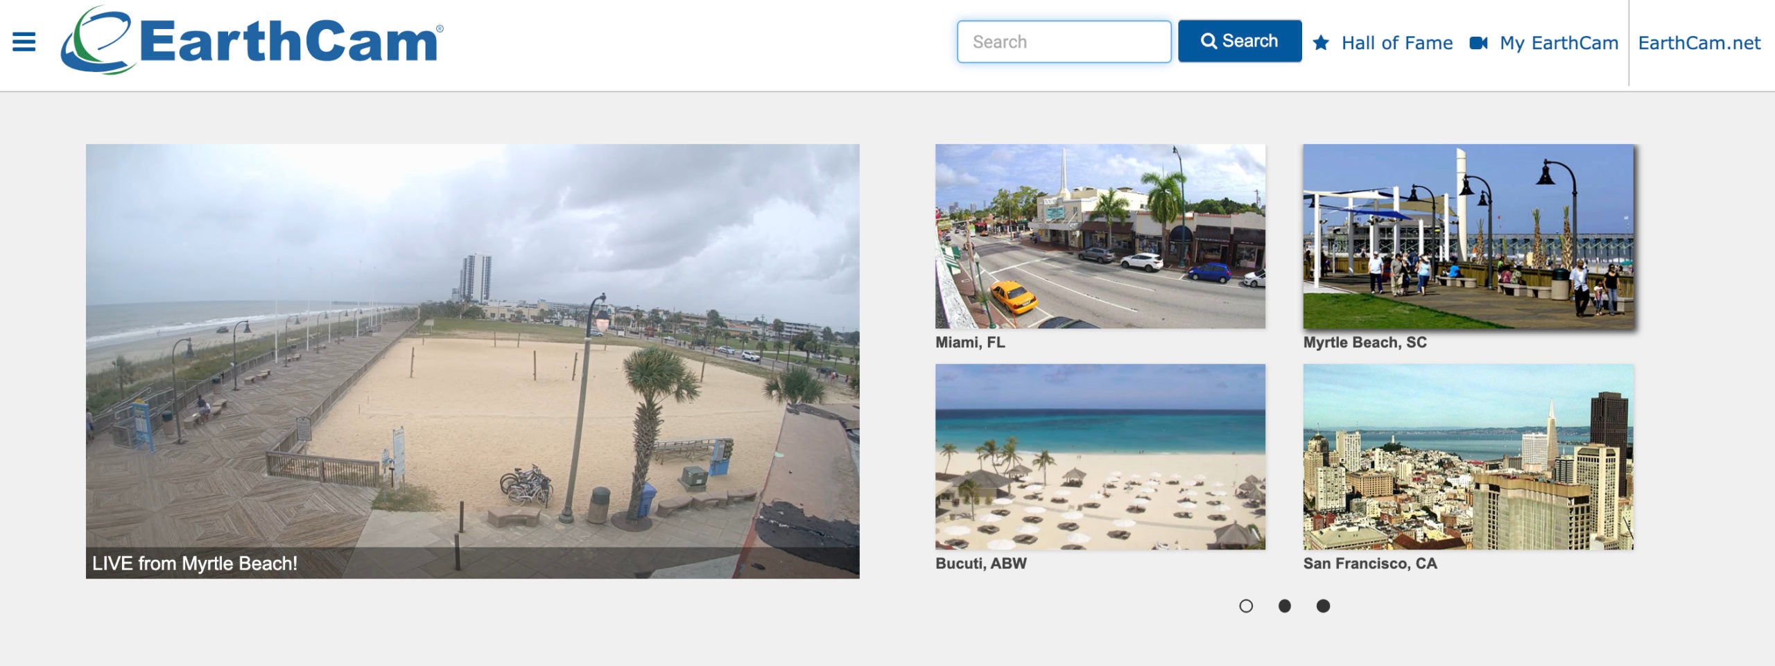The image size is (1775, 666).
Task: Select the third carousel page dot
Action: coord(1323,606)
